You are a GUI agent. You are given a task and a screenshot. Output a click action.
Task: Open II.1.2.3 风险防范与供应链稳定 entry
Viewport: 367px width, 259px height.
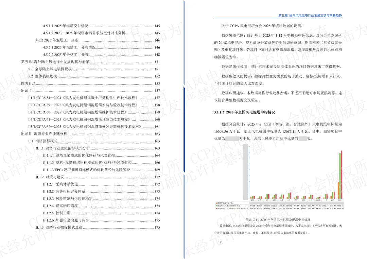(x=101, y=199)
